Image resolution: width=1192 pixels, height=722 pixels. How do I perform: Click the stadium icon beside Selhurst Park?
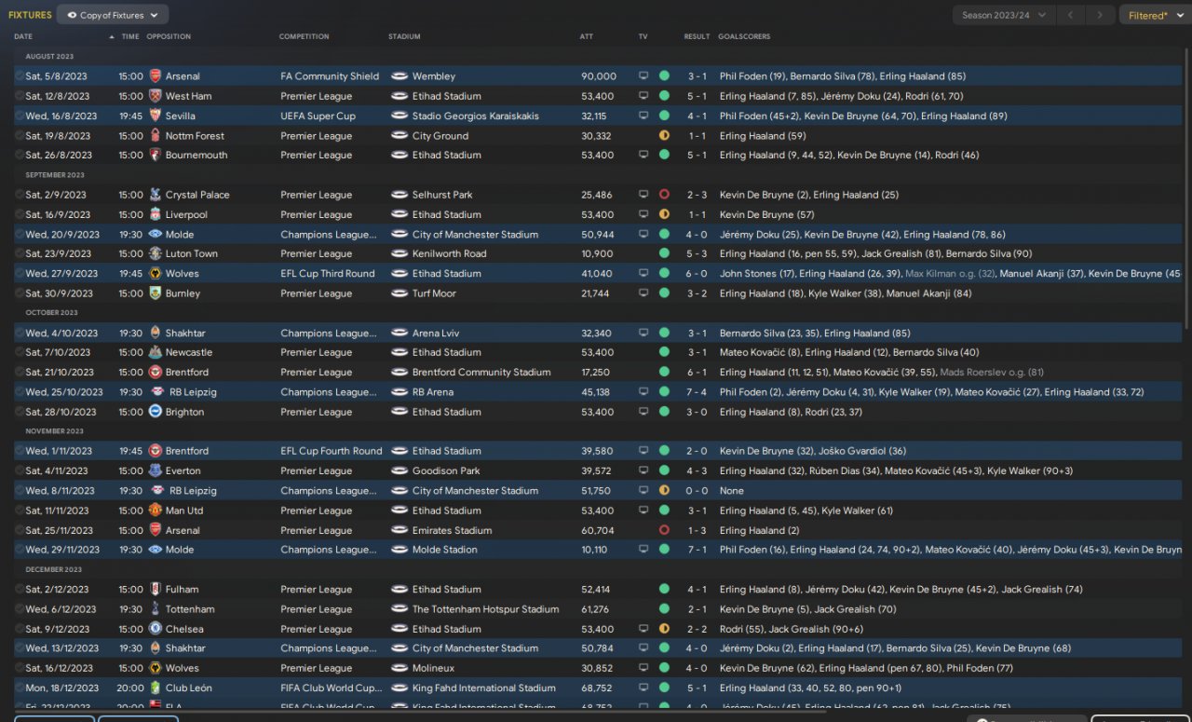point(400,195)
